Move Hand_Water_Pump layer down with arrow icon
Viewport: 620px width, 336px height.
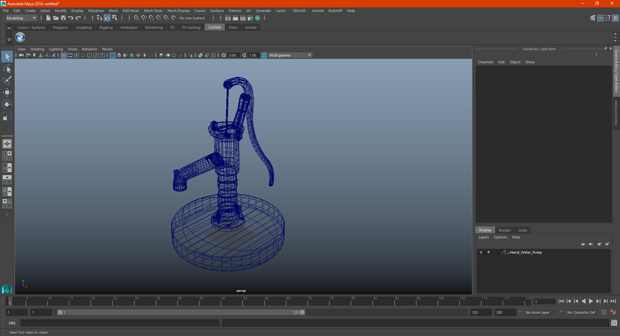(591, 244)
